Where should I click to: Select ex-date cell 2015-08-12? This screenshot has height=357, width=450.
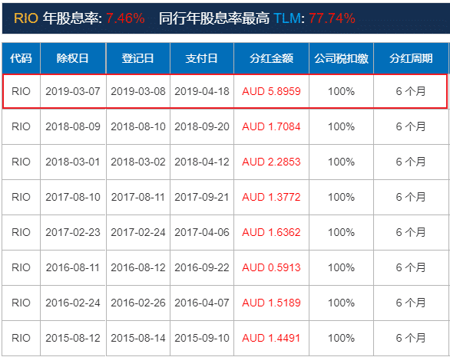point(73,338)
